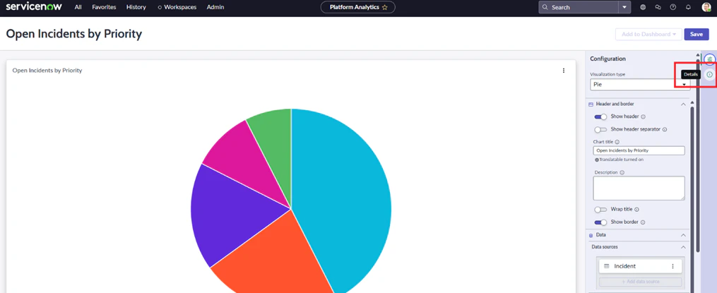Image resolution: width=717 pixels, height=293 pixels.
Task: Toggle the Show border switch
Action: (600, 222)
